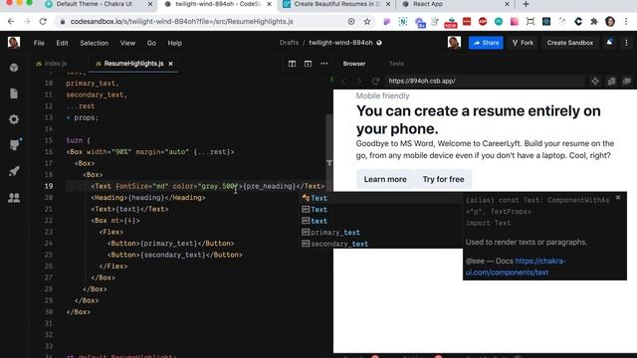The height and width of the screenshot is (358, 637).
Task: Click the Share button
Action: (x=486, y=43)
